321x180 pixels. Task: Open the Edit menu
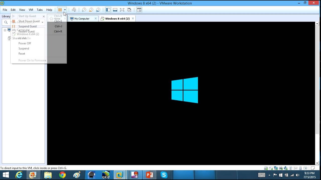[13, 10]
